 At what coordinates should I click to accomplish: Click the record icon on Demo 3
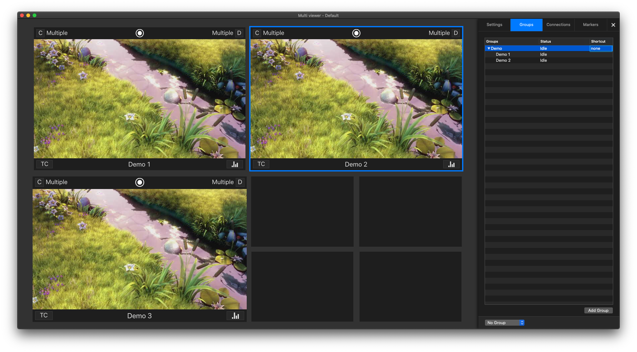pos(140,182)
